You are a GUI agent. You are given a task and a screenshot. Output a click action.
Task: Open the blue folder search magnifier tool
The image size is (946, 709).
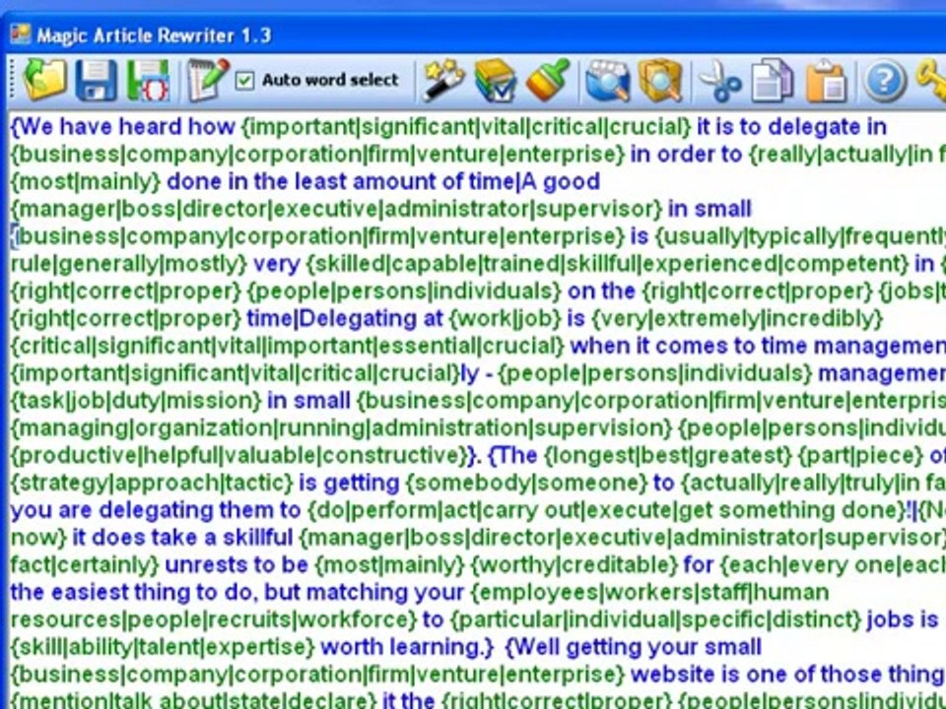(x=608, y=80)
